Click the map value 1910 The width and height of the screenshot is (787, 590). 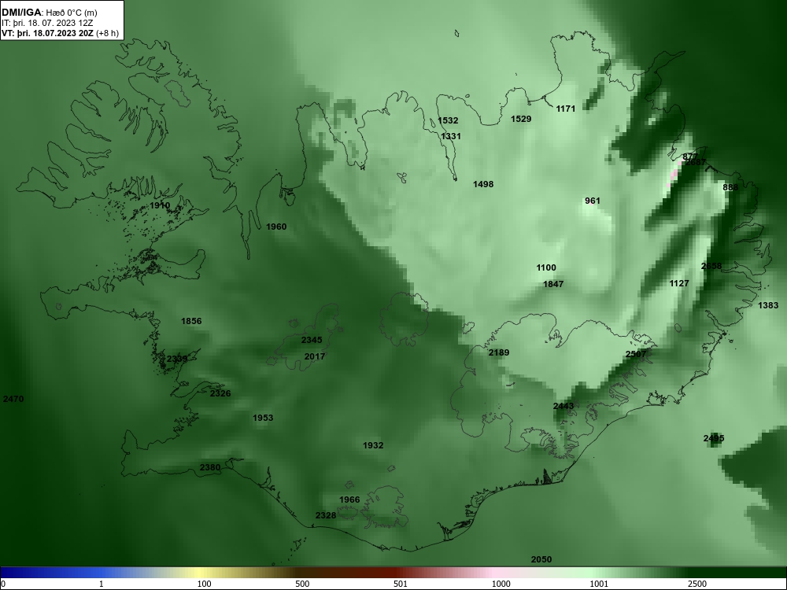(x=160, y=205)
